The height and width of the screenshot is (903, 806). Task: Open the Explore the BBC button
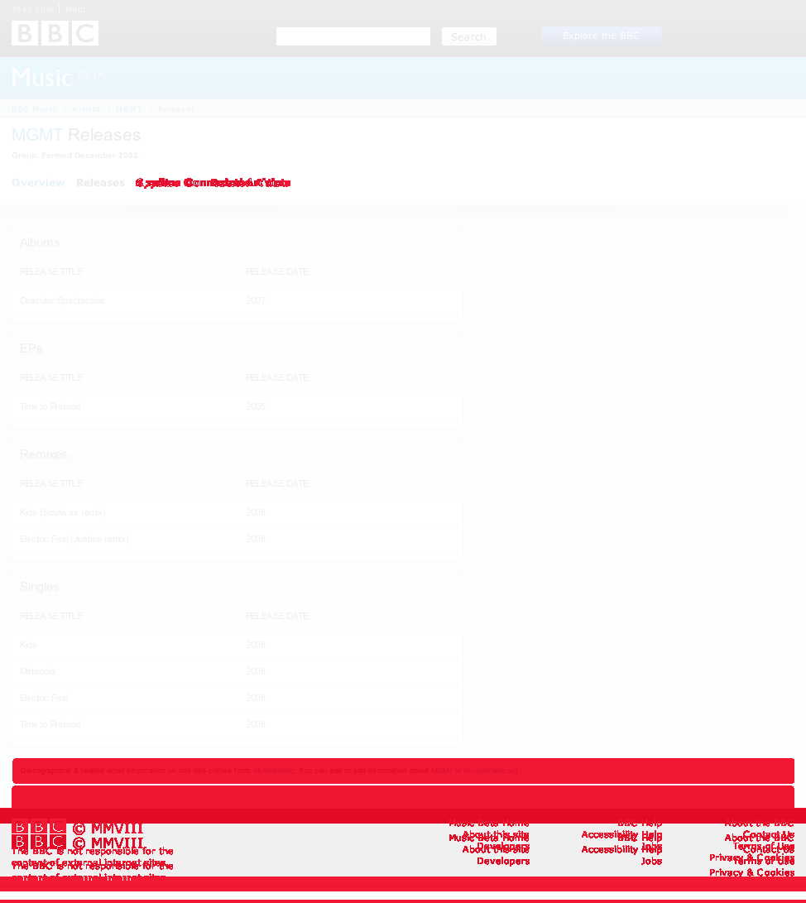point(601,36)
